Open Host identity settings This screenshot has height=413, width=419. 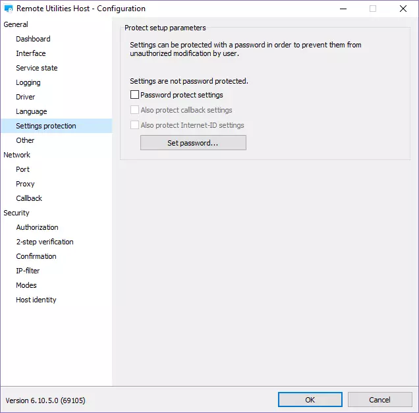[36, 300]
